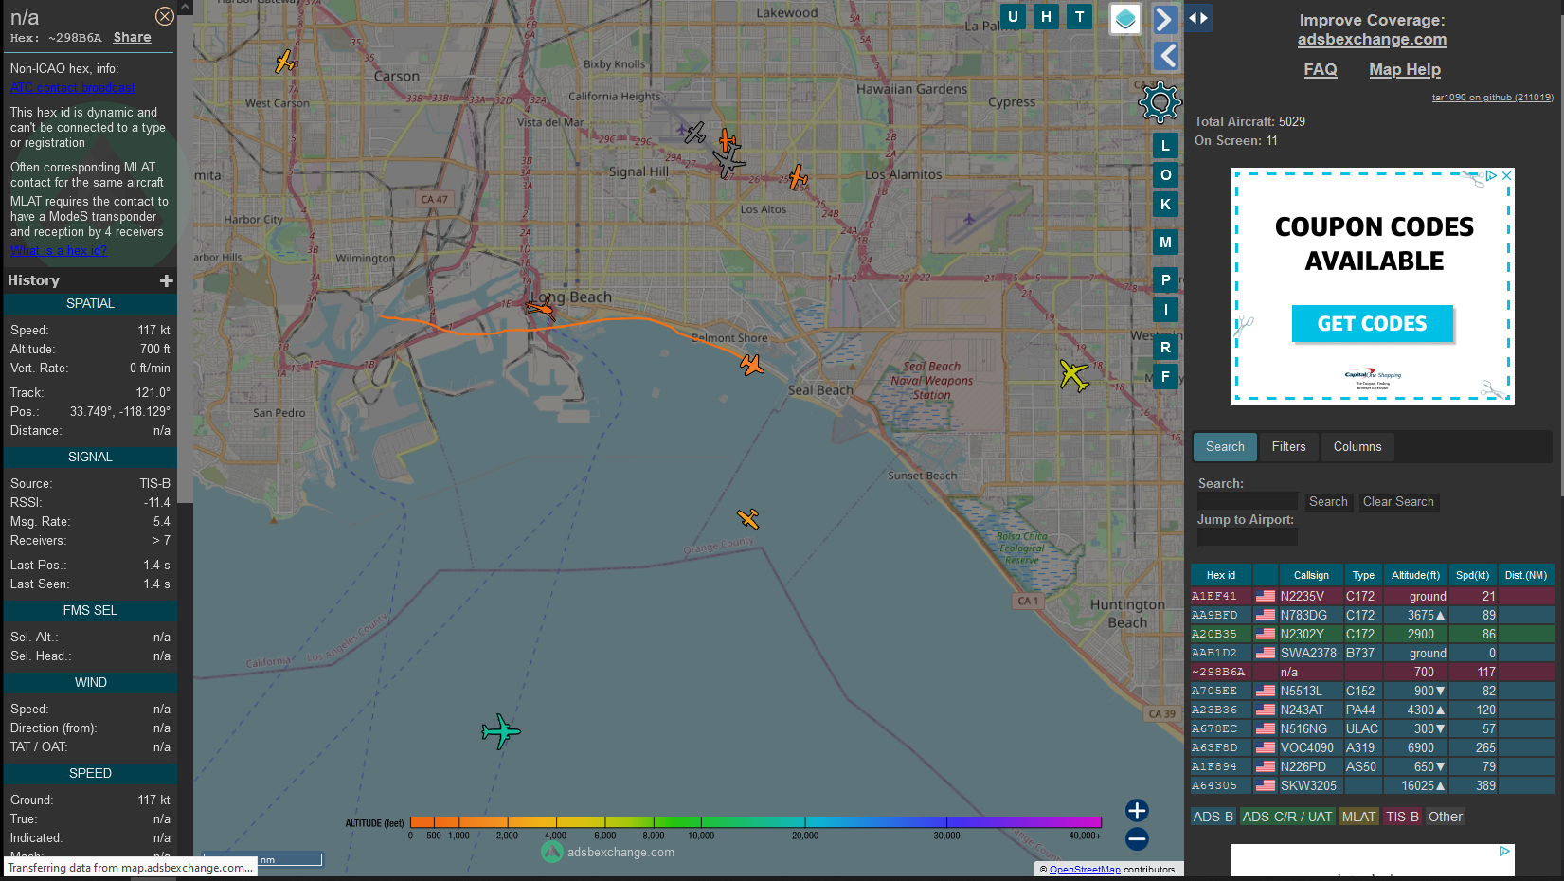Screen dimensions: 1564x881
Task: Open the FAQ link
Action: 1321,70
